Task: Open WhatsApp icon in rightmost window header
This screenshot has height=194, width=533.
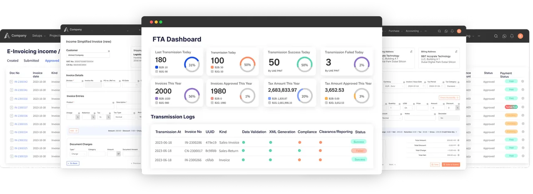Action: click(x=504, y=36)
